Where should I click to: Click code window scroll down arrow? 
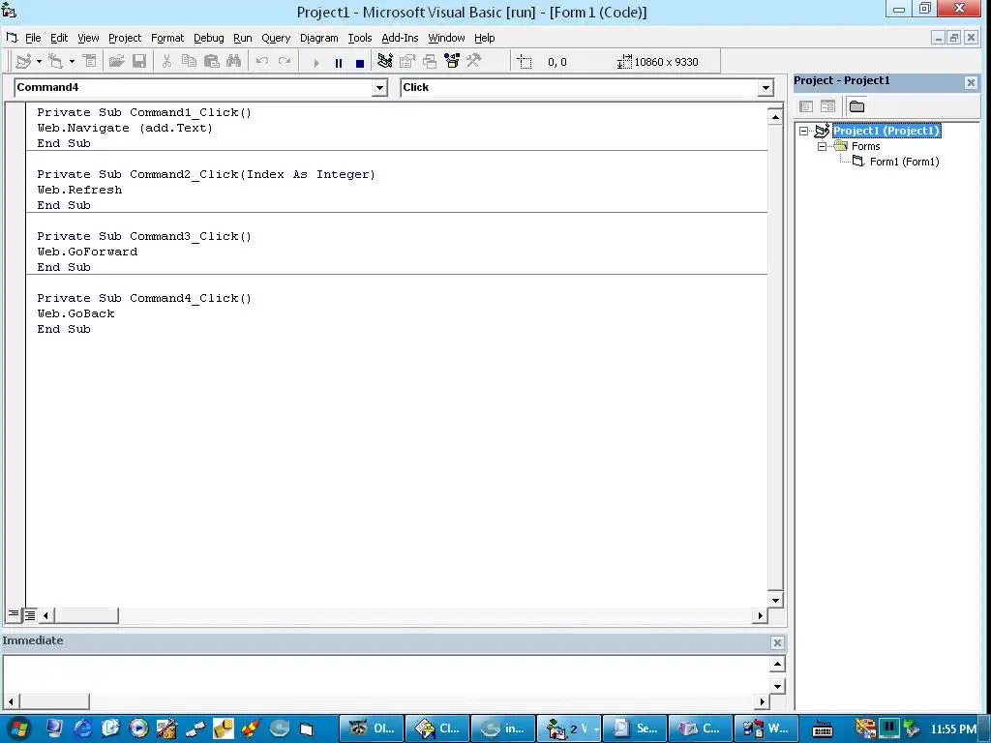tap(775, 600)
